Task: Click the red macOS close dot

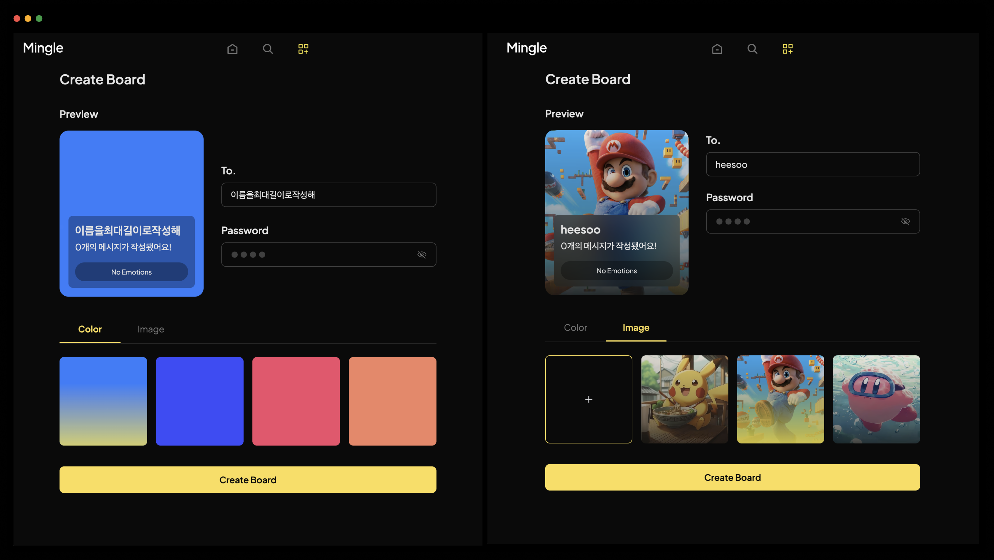Action: pyautogui.click(x=17, y=18)
